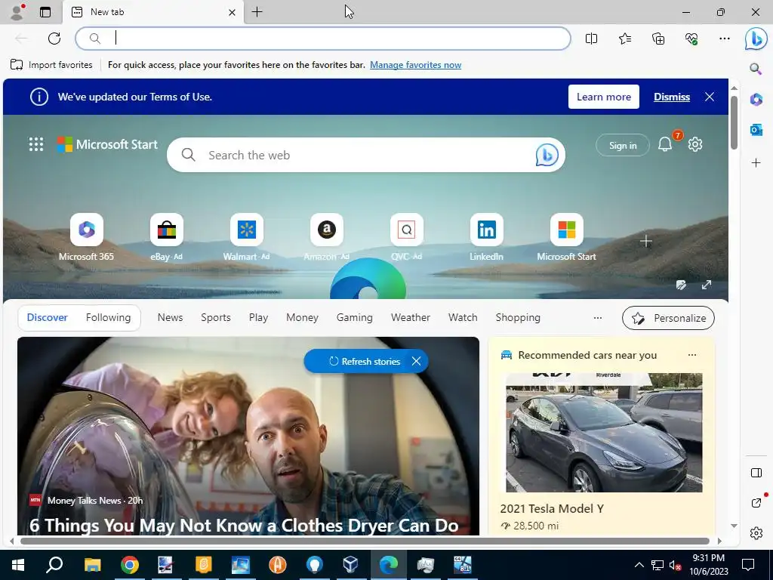The width and height of the screenshot is (773, 580).
Task: Open notifications bell with 7 badge
Action: tap(664, 144)
